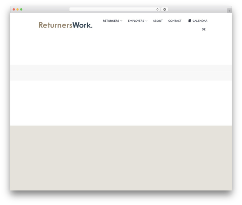Open the Employers menu item
The image size is (242, 205).
point(136,21)
